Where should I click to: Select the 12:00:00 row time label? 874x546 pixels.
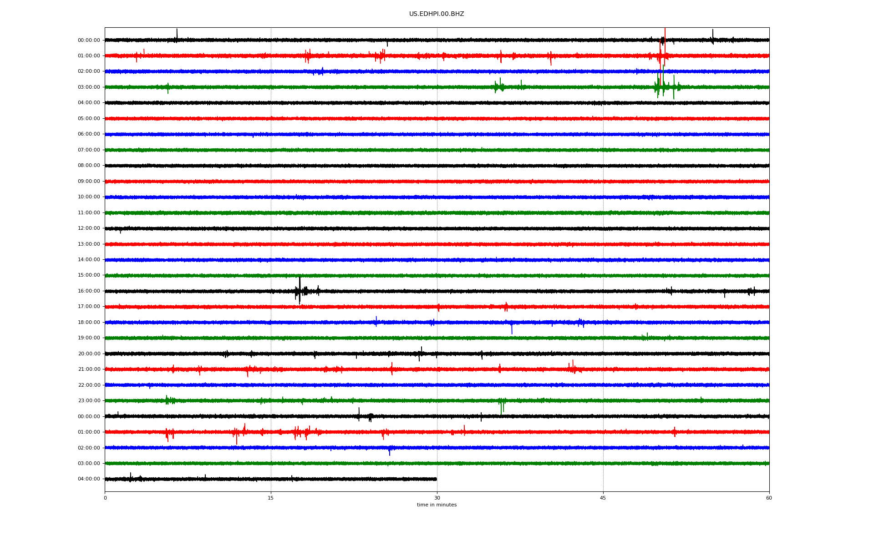tap(89, 228)
